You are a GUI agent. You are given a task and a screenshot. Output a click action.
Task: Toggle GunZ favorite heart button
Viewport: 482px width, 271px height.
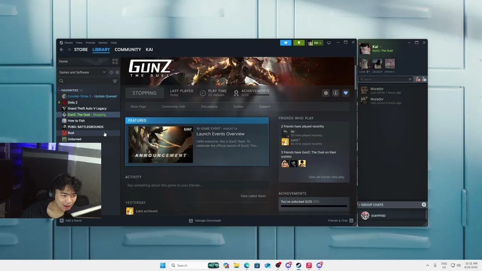point(346,93)
